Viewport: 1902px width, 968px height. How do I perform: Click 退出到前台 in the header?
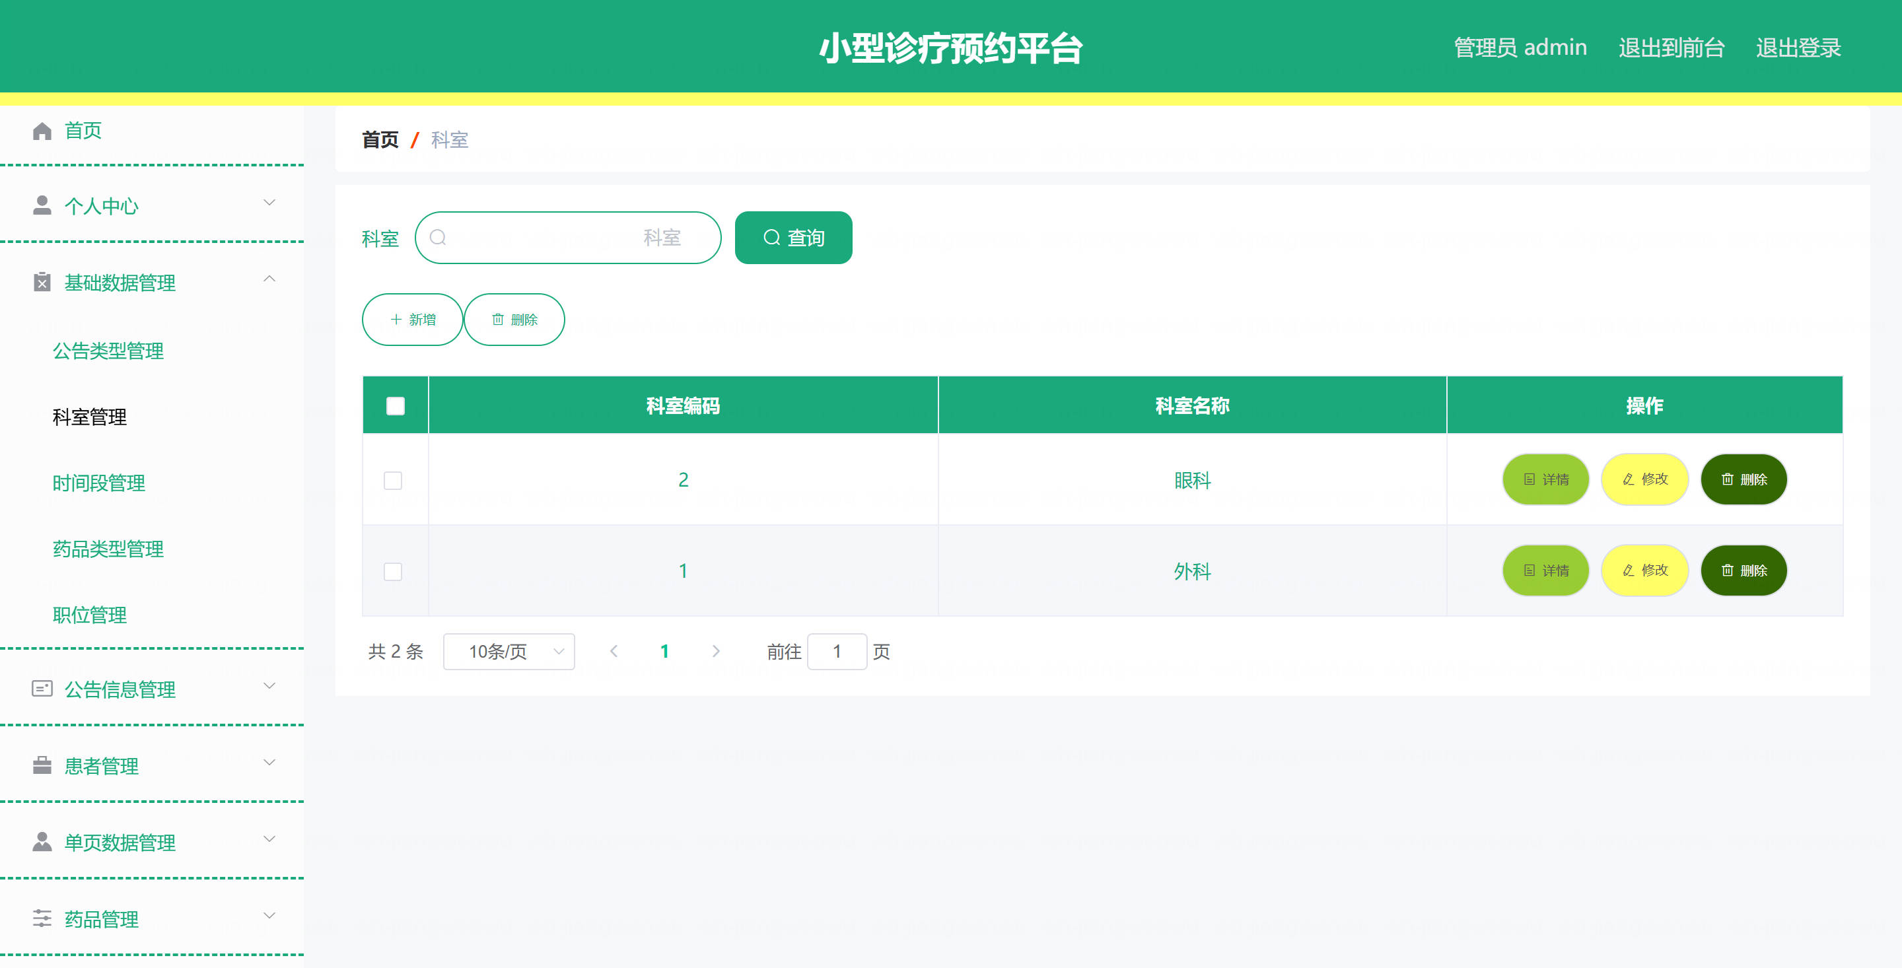click(x=1672, y=48)
